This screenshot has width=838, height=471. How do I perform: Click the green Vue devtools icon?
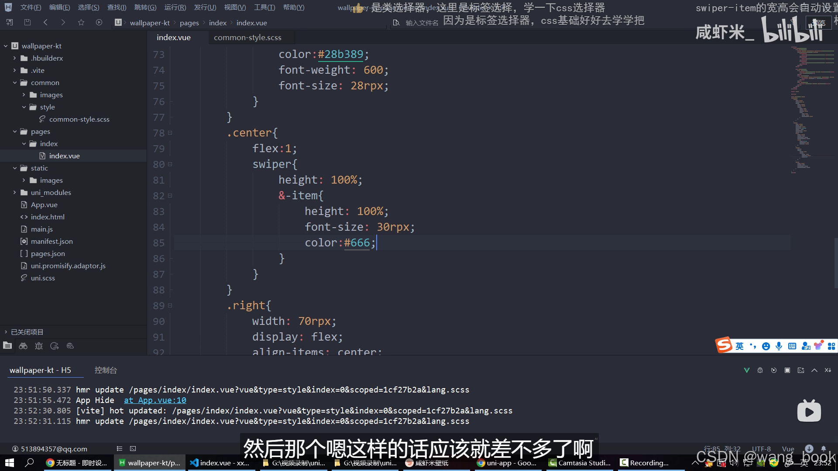(747, 370)
